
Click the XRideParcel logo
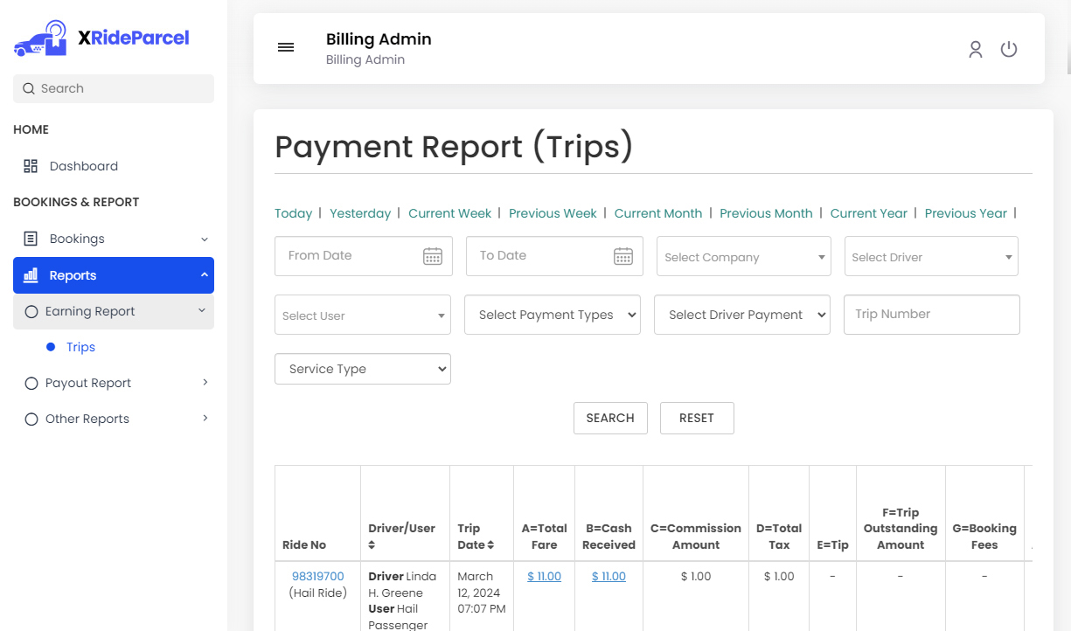pos(101,38)
